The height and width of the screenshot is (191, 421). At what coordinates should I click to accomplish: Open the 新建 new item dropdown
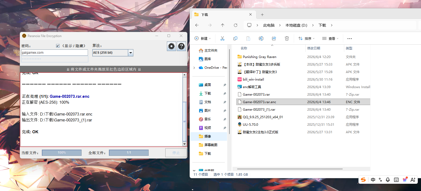coord(203,38)
